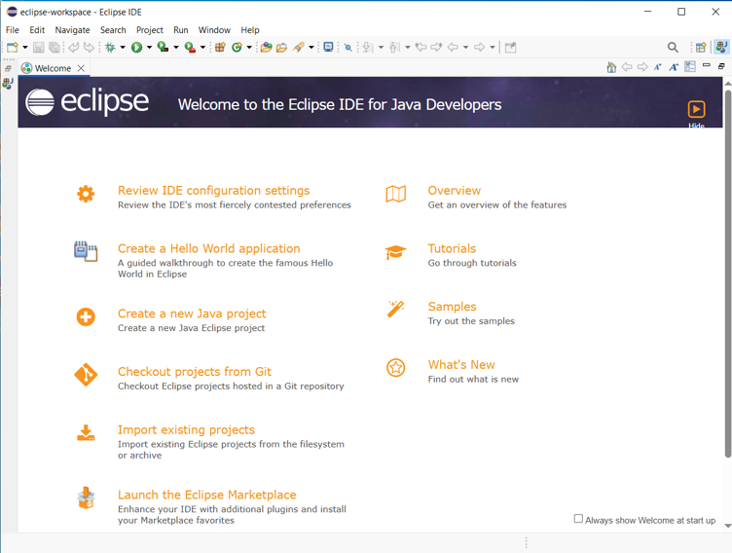Image resolution: width=732 pixels, height=553 pixels.
Task: Open the File menu
Action: click(12, 30)
